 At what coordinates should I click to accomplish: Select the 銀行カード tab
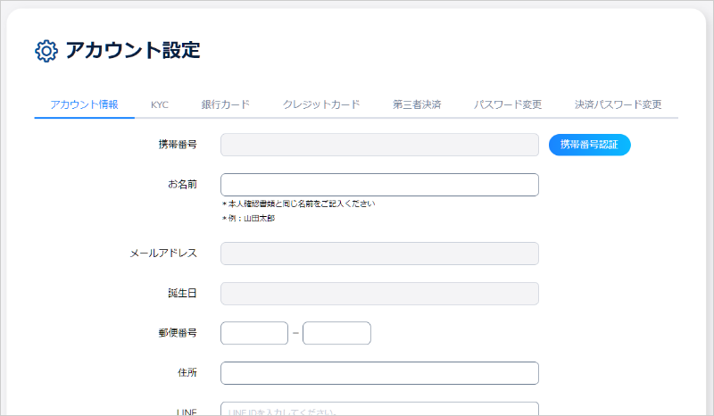coord(225,104)
